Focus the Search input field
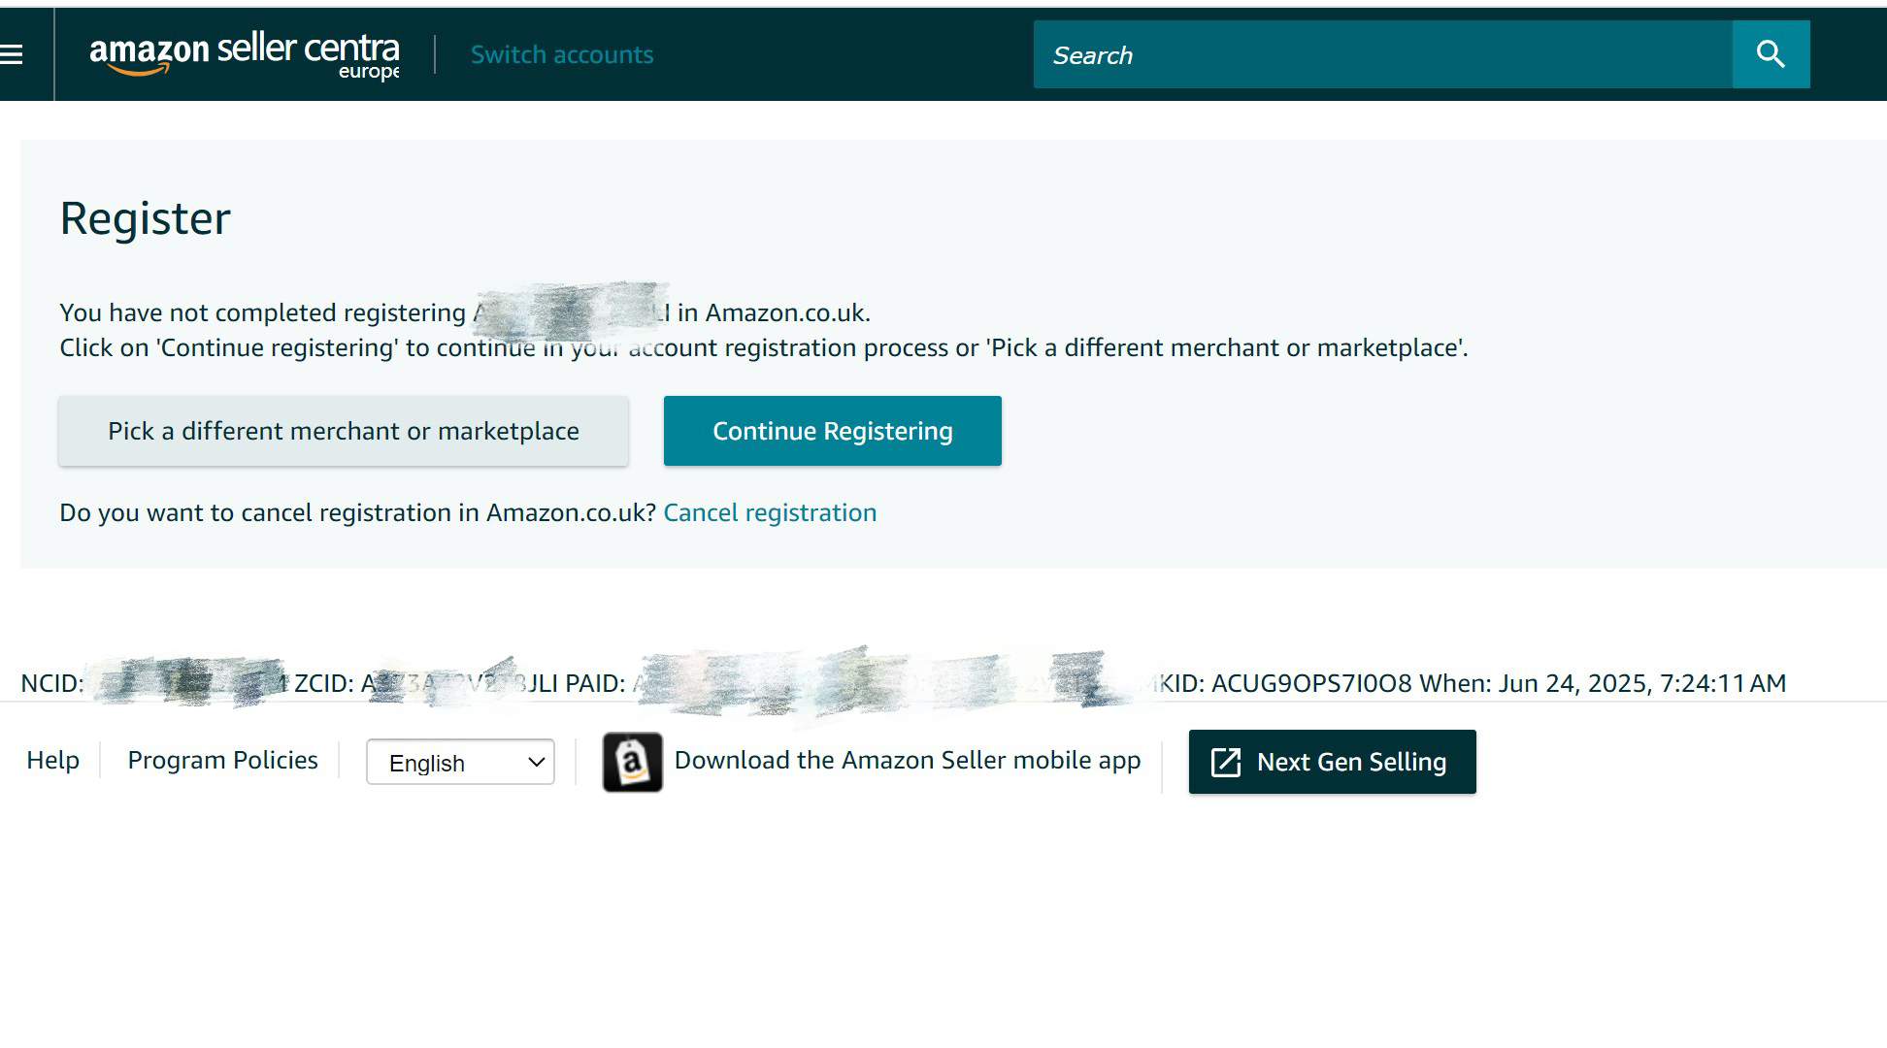The width and height of the screenshot is (1887, 1048). 1382,54
